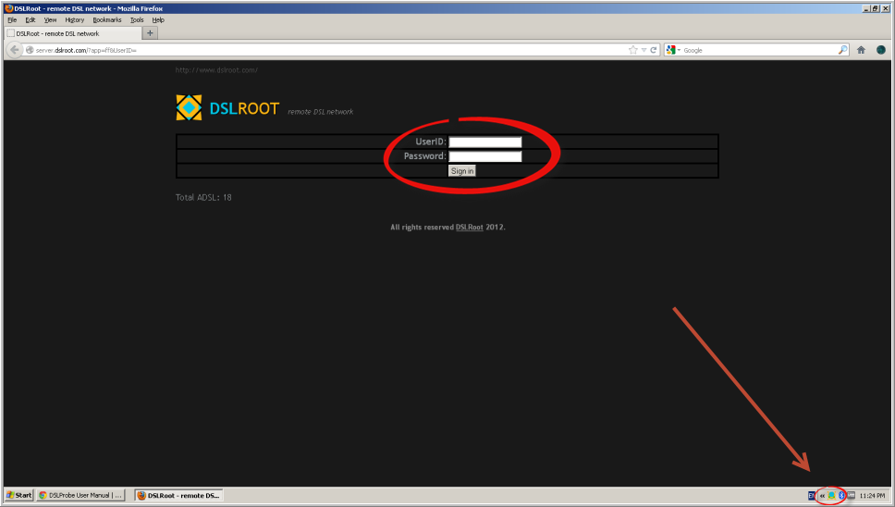Click the http://www.dslroot.com/ link
The width and height of the screenshot is (895, 507).
tap(216, 70)
